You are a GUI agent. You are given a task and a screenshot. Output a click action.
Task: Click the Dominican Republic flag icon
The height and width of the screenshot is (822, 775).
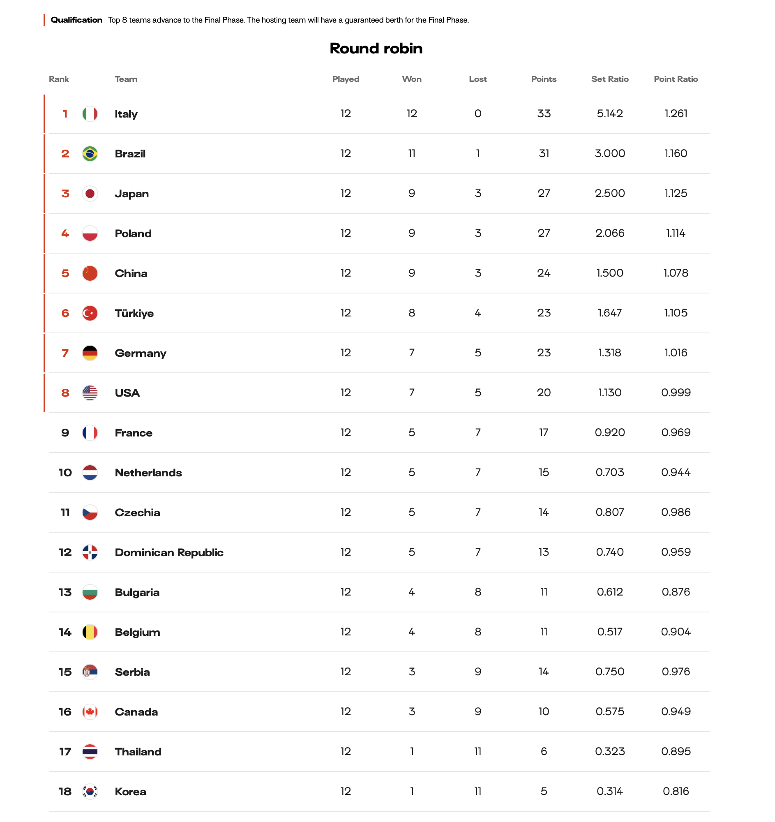90,552
